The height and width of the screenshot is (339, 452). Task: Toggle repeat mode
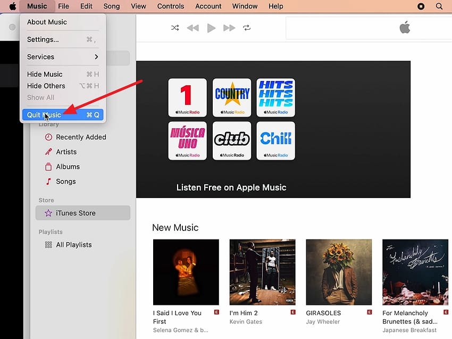tap(247, 28)
